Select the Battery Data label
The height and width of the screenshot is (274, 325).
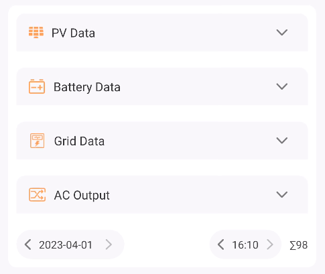87,87
